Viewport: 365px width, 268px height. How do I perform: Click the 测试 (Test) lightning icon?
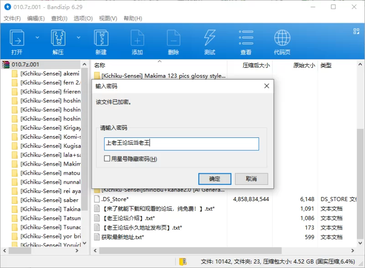point(210,42)
